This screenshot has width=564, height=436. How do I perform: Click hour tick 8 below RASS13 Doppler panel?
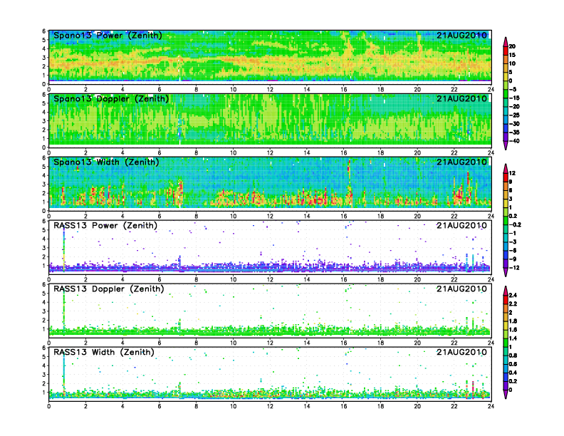197,343
